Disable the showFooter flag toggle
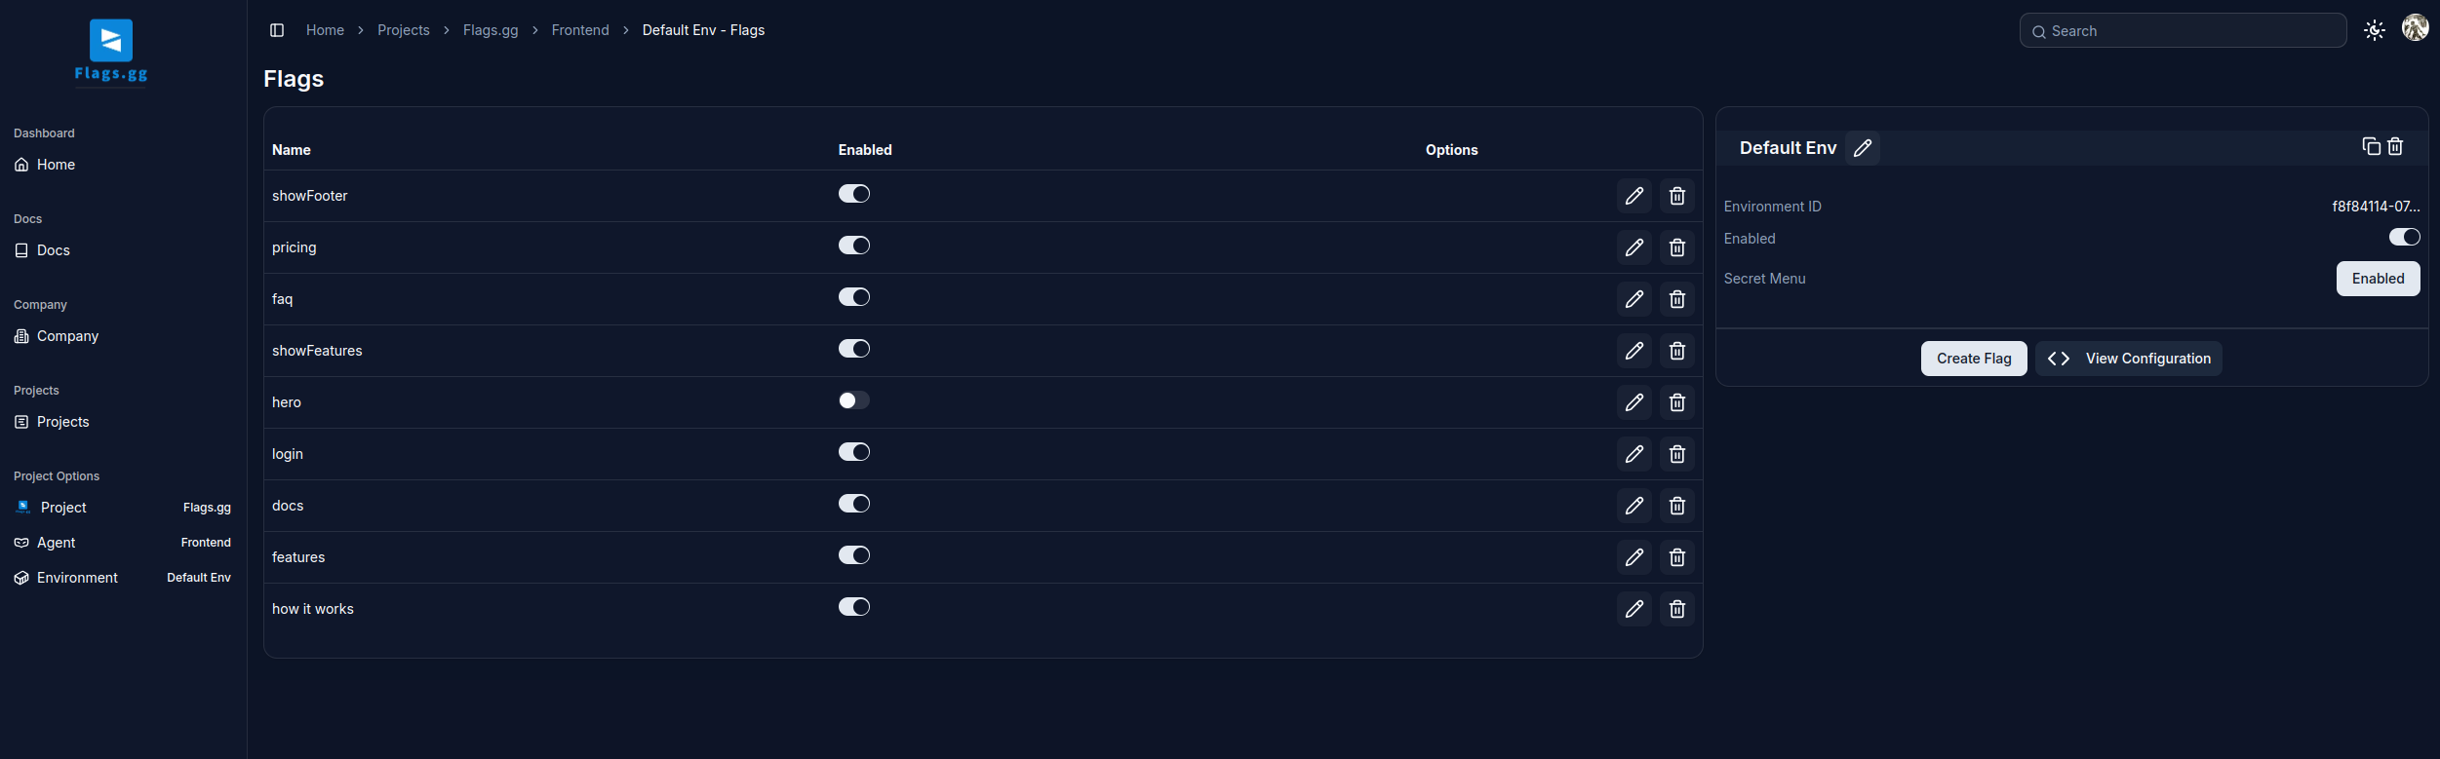Image resolution: width=2440 pixels, height=759 pixels. click(854, 194)
